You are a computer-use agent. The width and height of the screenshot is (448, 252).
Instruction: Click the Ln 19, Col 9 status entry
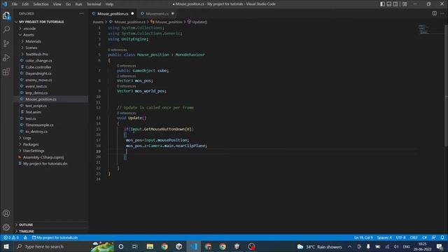(x=363, y=238)
